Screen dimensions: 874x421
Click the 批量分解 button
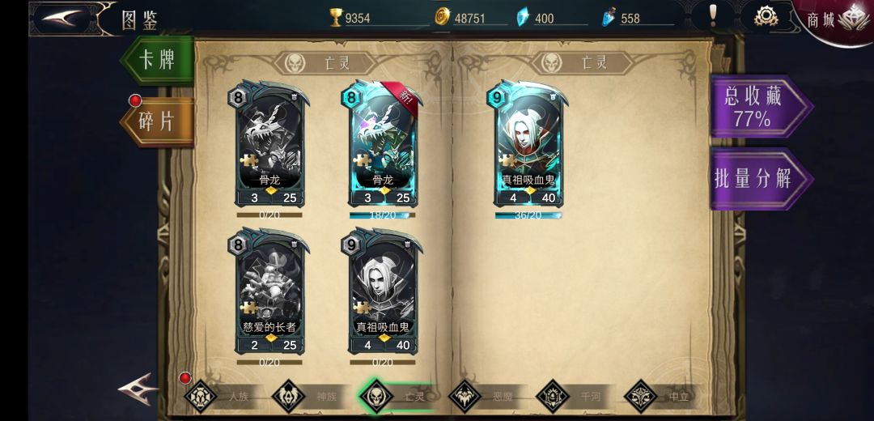[761, 179]
